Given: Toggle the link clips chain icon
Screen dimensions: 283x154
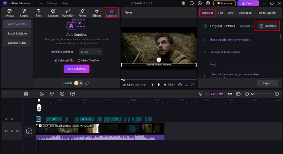Looking at the screenshot, I should click(x=213, y=94).
